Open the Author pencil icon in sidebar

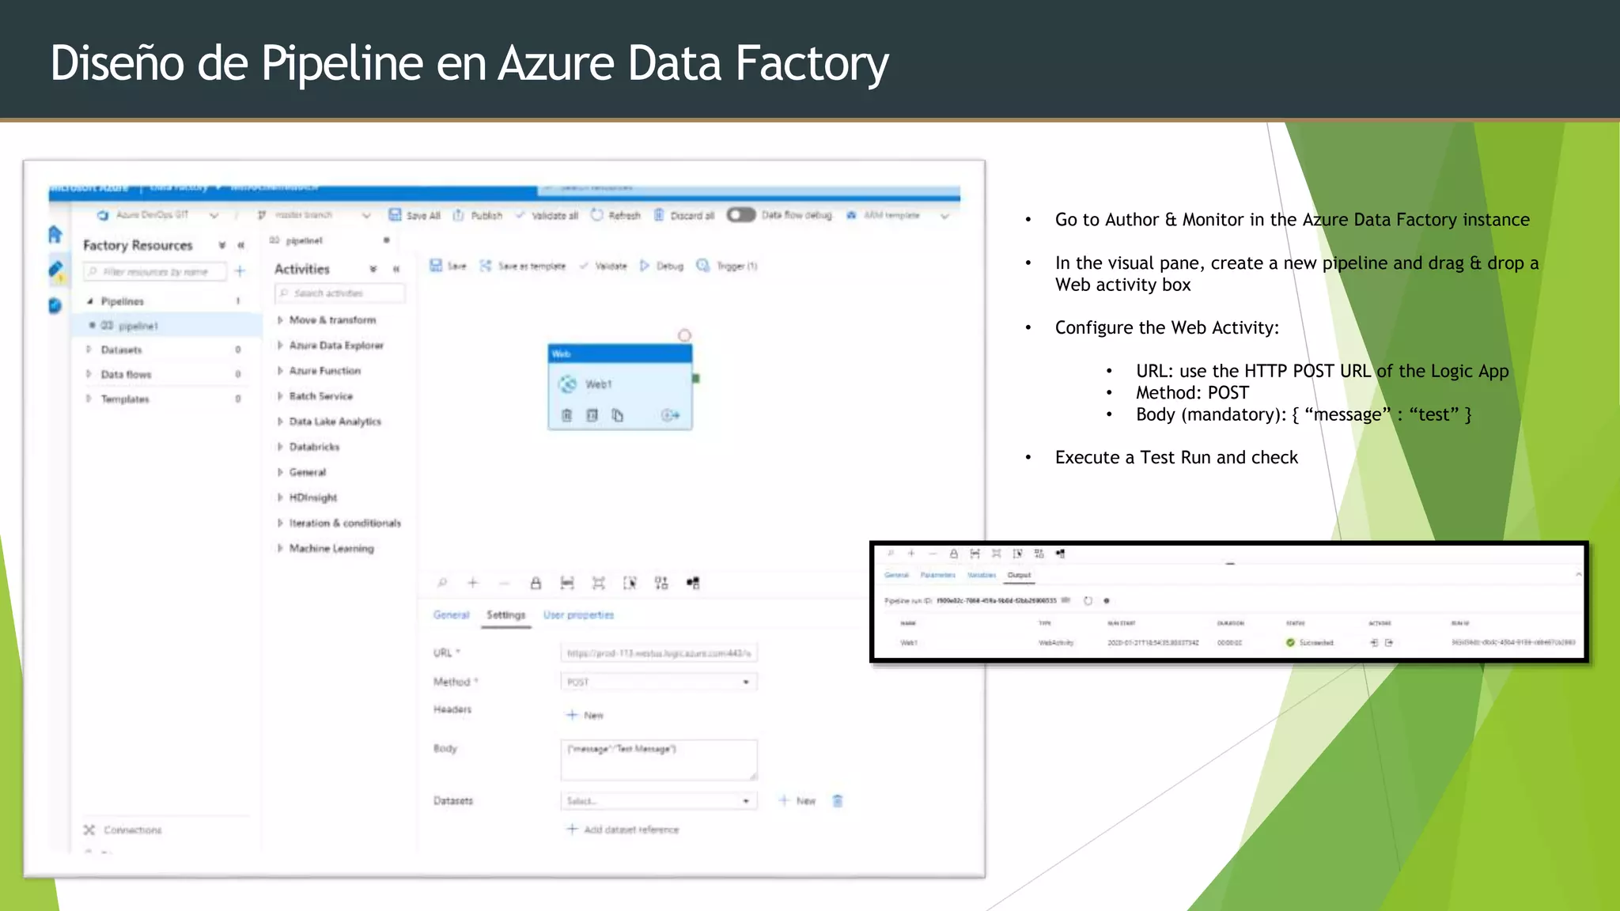pyautogui.click(x=55, y=270)
